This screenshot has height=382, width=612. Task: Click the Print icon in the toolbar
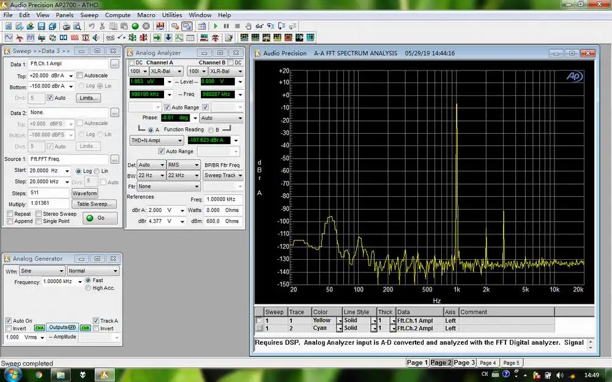(66, 26)
